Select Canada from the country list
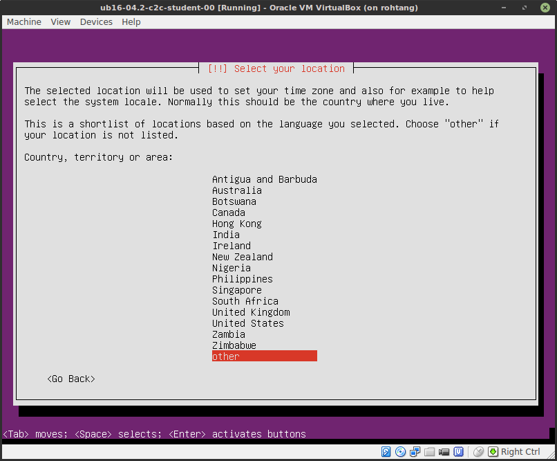Viewport: 557px width, 461px height. tap(229, 213)
